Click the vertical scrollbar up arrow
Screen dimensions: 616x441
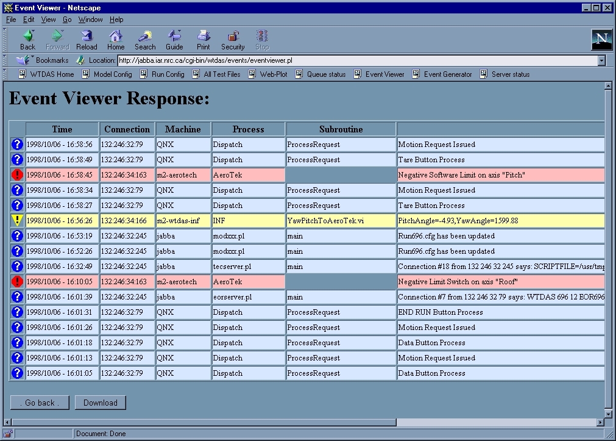coord(608,85)
